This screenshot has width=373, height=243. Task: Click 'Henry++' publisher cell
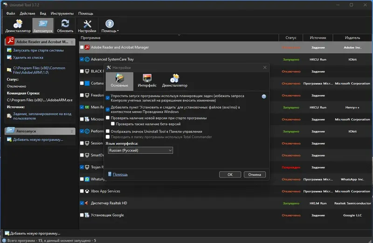click(x=352, y=108)
